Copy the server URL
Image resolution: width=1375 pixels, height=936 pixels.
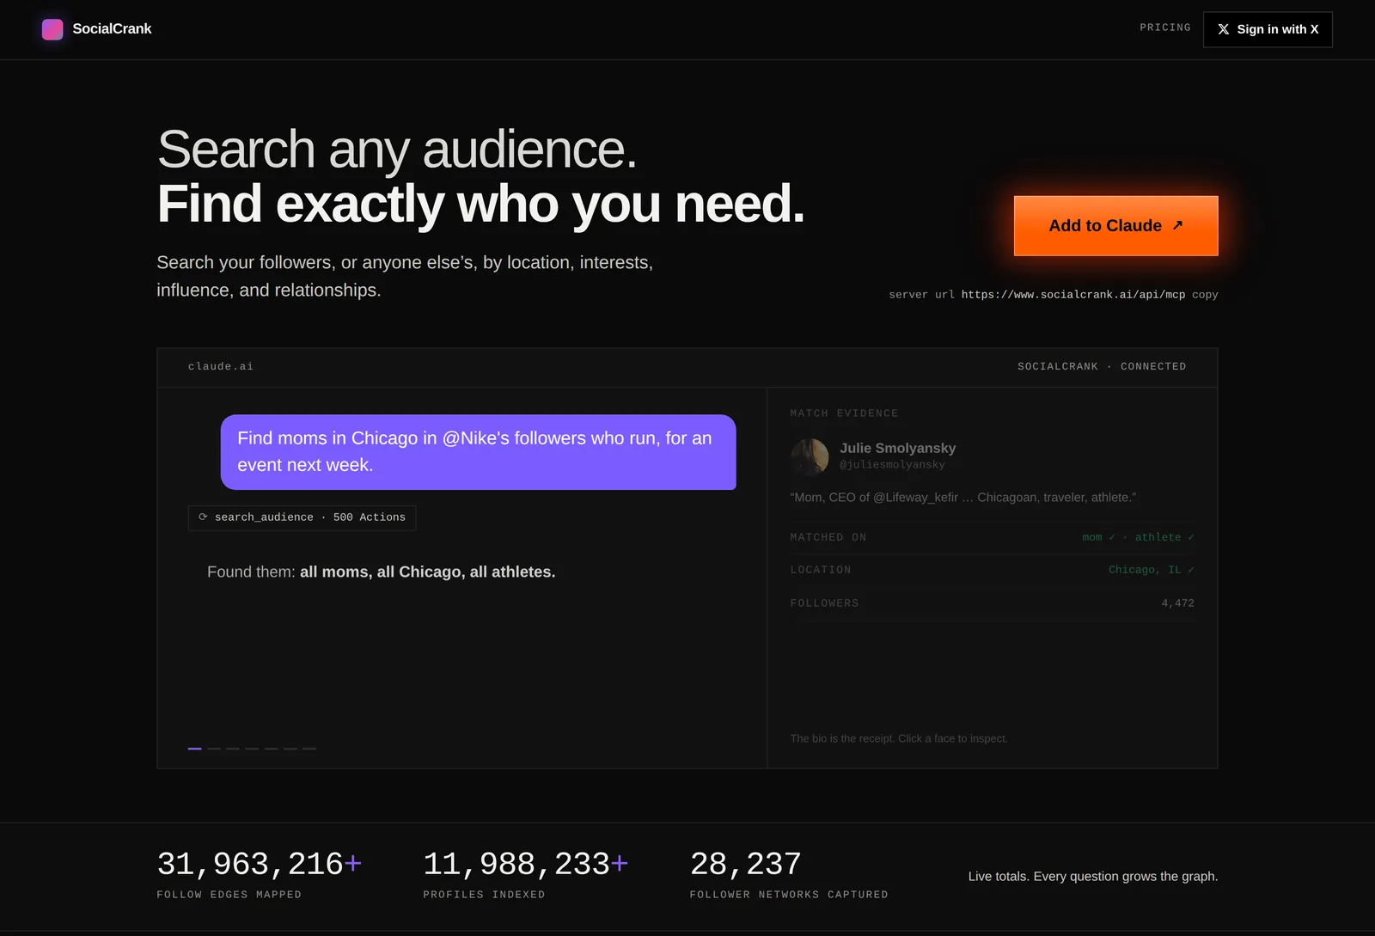(1205, 295)
